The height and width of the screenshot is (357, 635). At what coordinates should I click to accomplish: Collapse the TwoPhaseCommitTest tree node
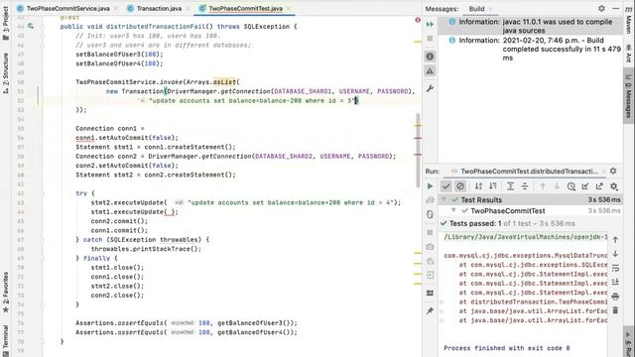pos(453,210)
